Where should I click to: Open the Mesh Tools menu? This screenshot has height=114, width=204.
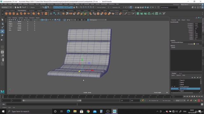coord(50,4)
